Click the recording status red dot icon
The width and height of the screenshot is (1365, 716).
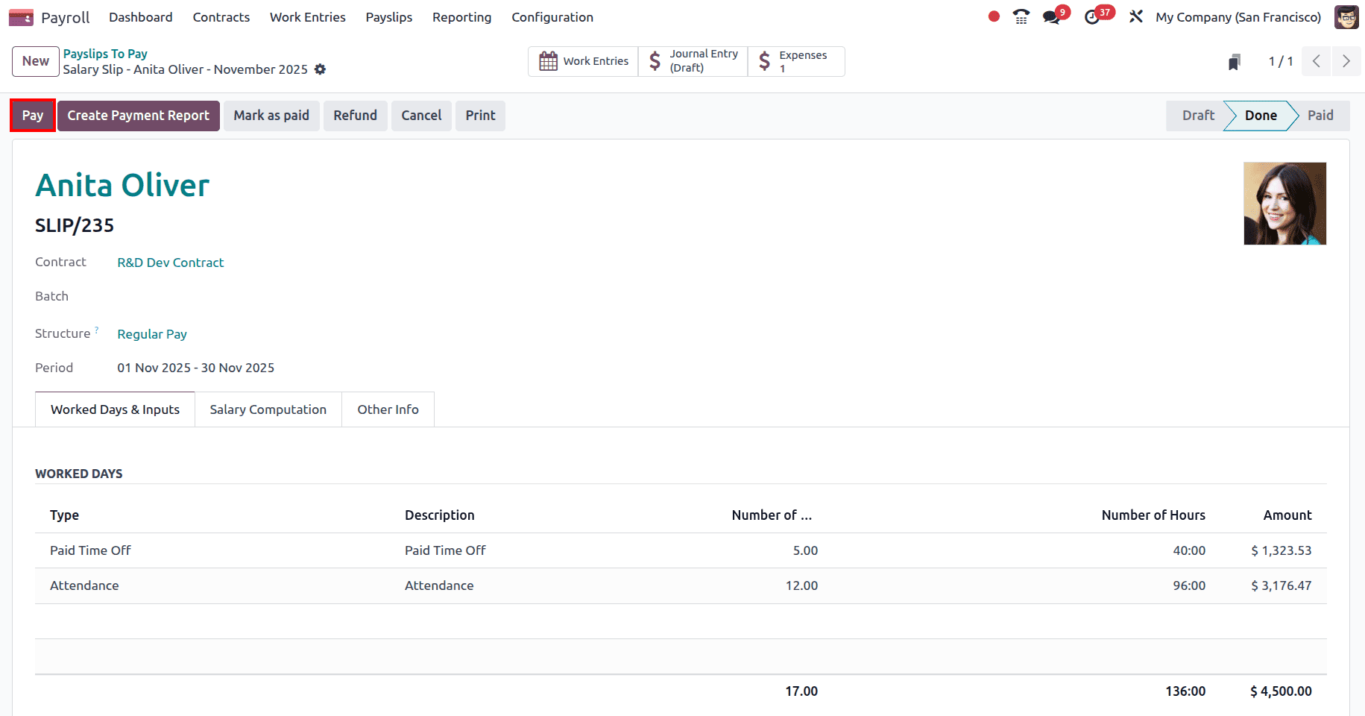pyautogui.click(x=993, y=16)
